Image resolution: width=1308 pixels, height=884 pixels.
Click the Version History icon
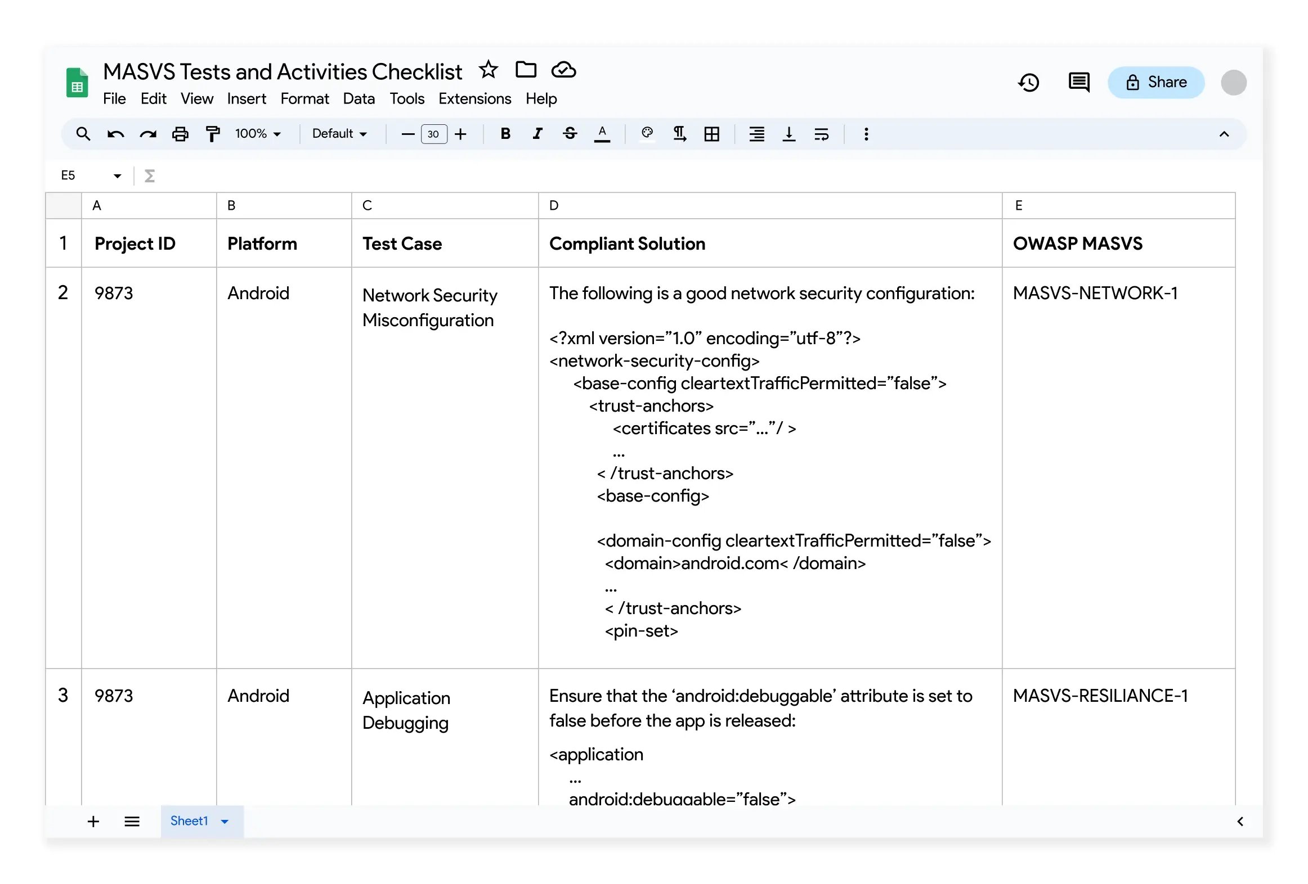(1031, 82)
